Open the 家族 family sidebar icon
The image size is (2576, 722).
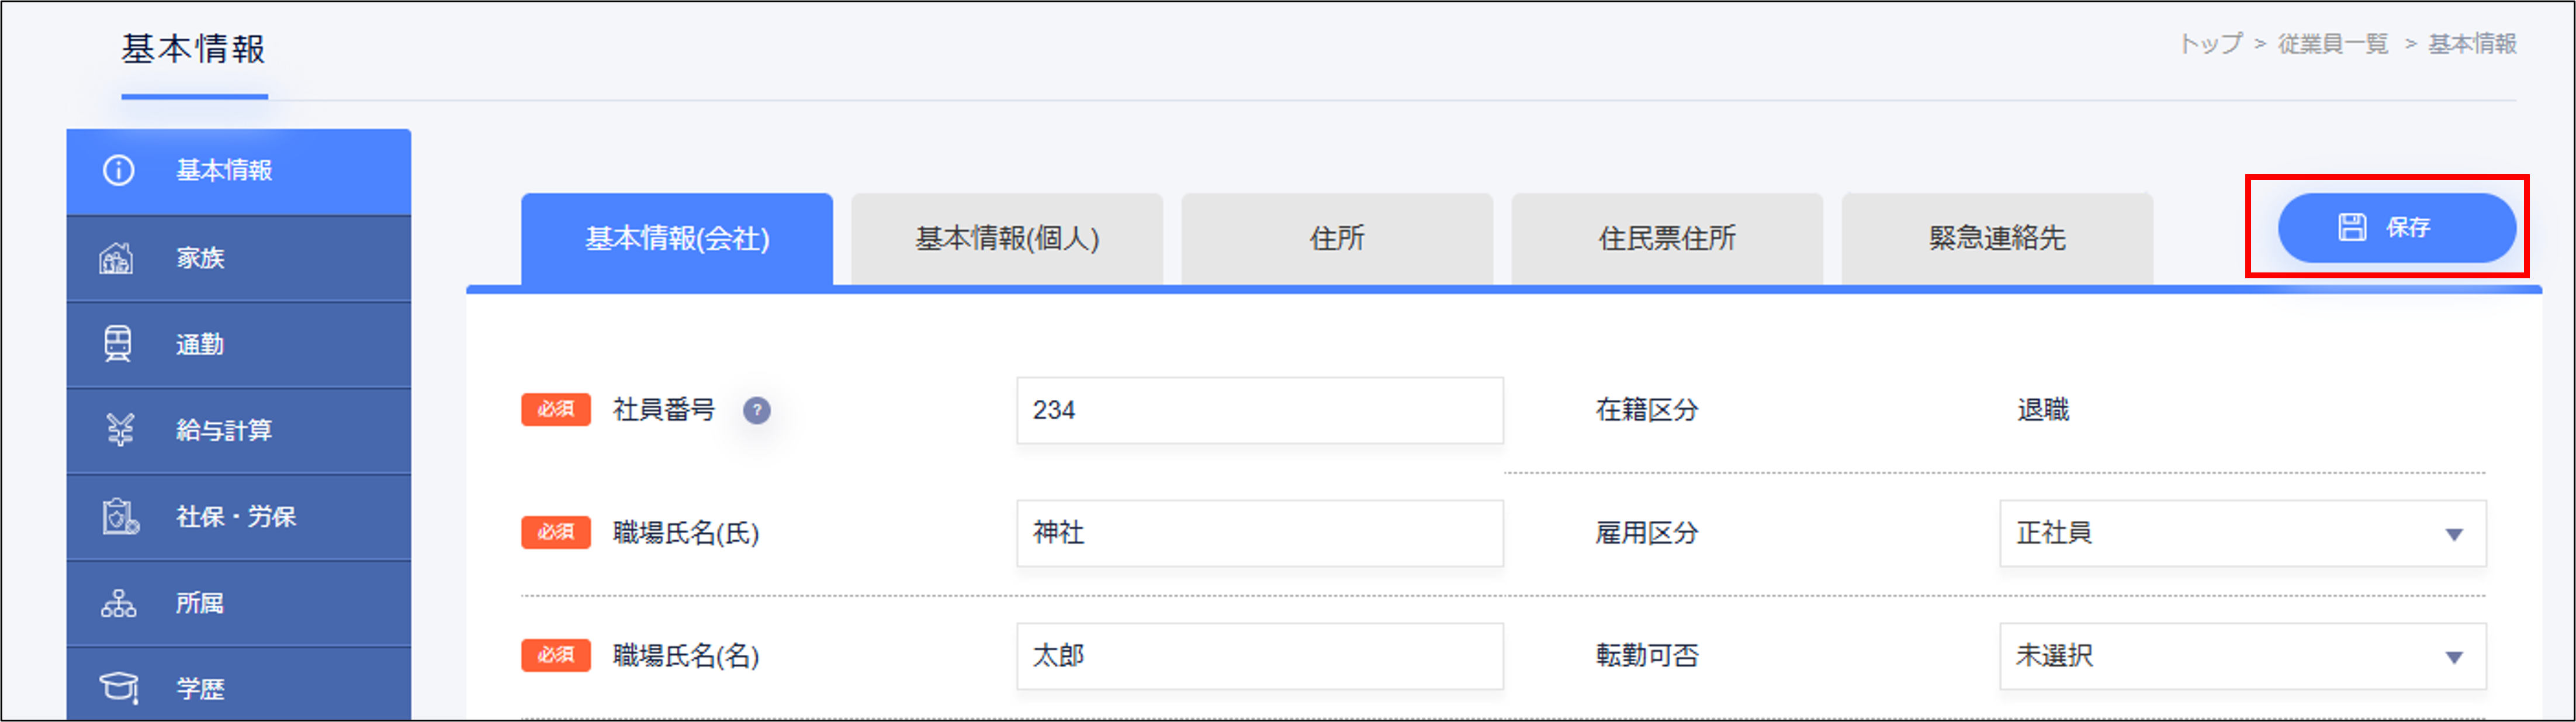tap(117, 258)
